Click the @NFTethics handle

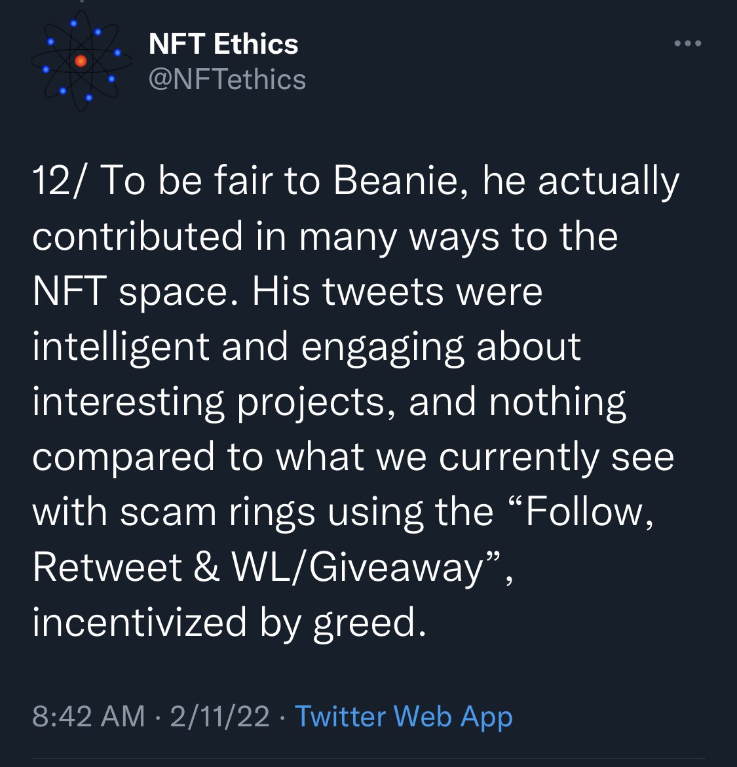[227, 79]
